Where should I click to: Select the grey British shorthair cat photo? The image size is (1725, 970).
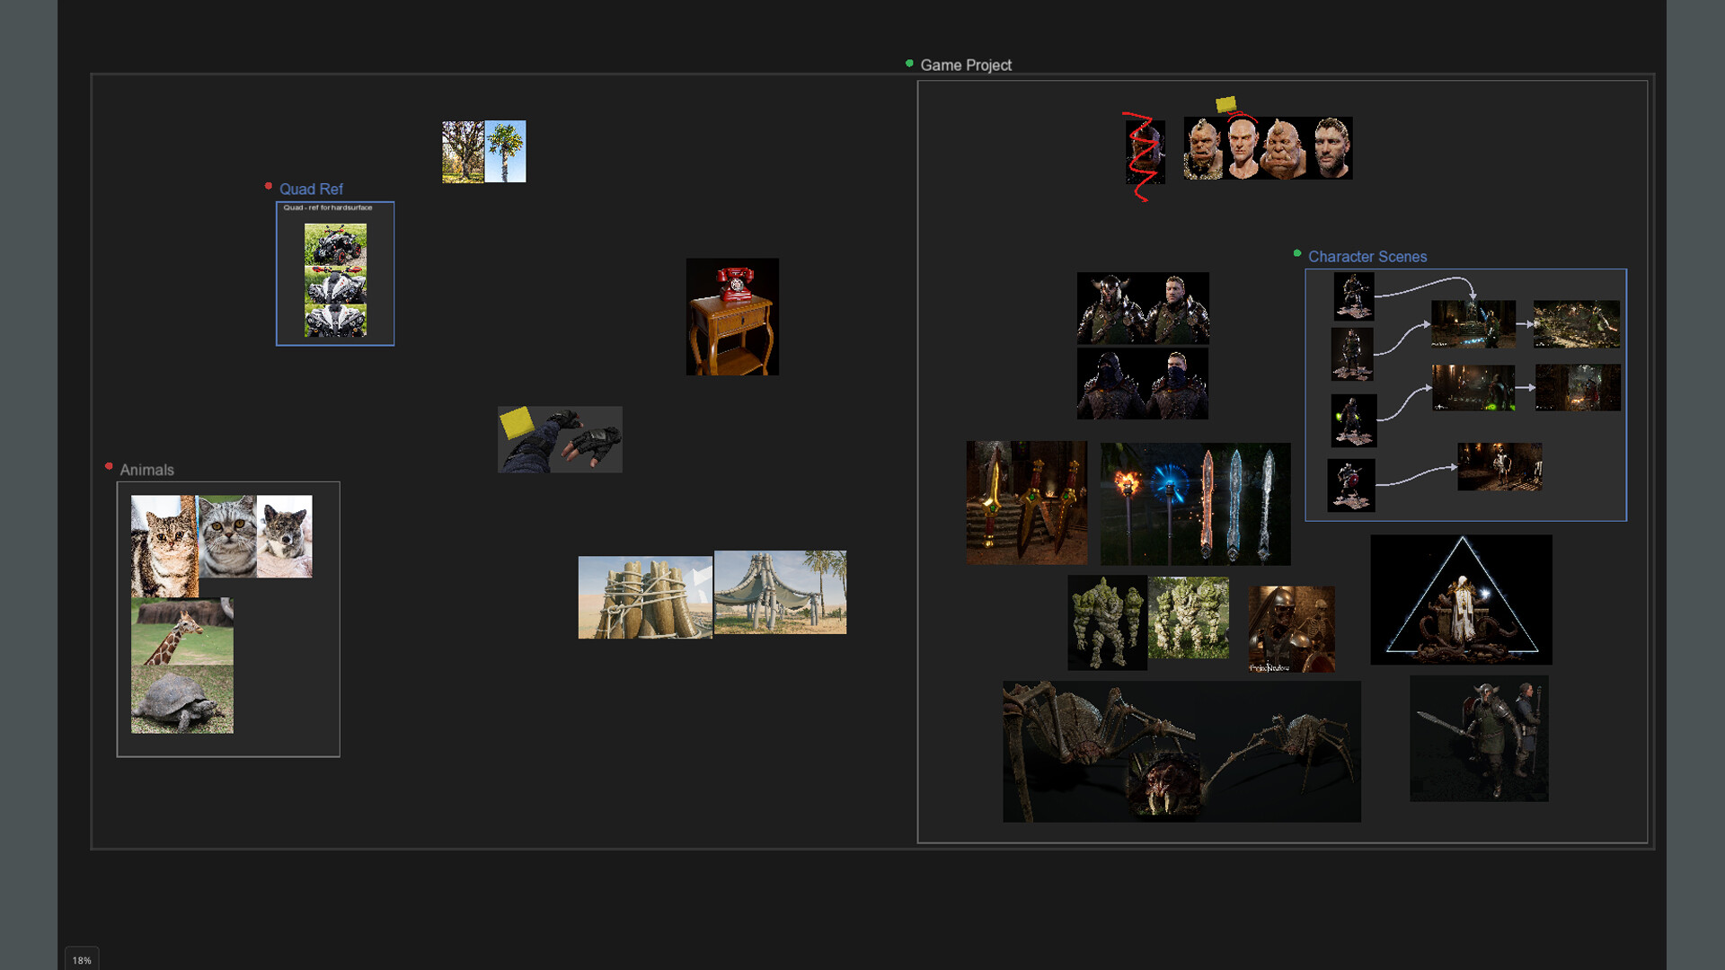(x=227, y=536)
